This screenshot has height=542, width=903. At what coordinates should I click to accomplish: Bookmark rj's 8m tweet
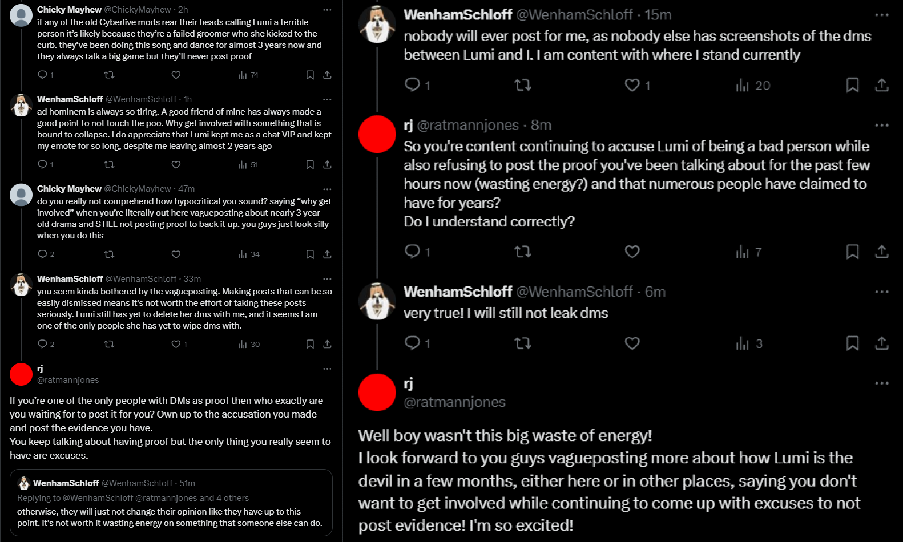point(852,252)
